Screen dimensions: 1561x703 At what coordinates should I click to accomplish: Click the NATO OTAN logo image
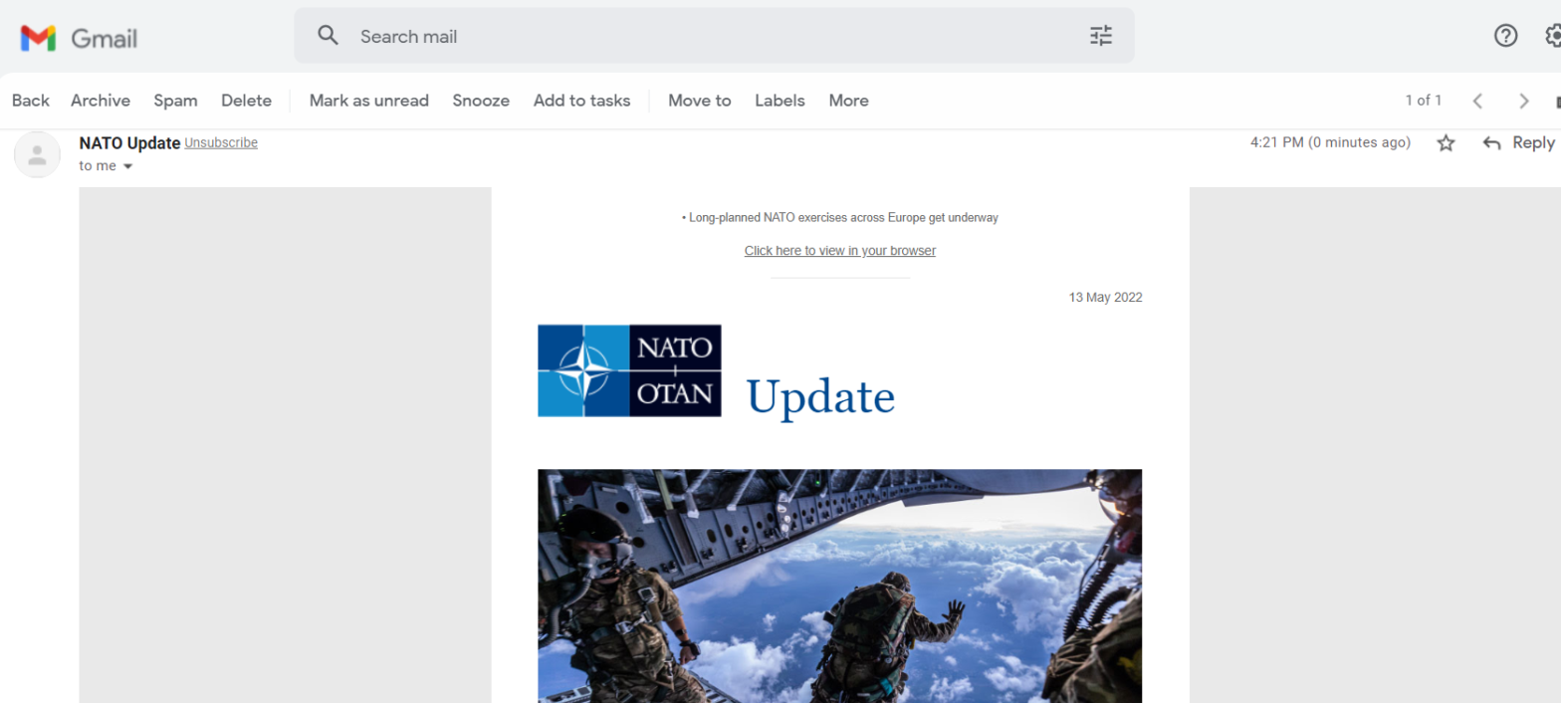point(629,370)
